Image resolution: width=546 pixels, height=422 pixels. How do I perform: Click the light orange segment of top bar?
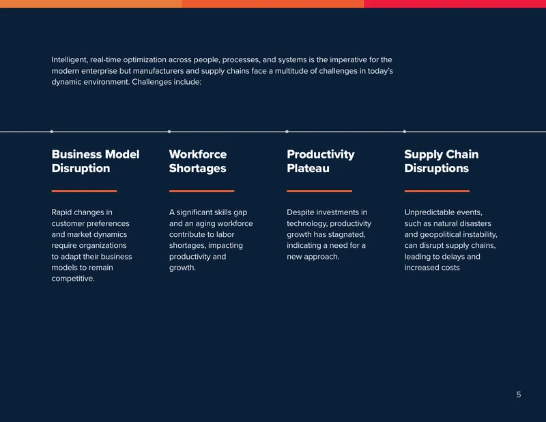click(91, 4)
